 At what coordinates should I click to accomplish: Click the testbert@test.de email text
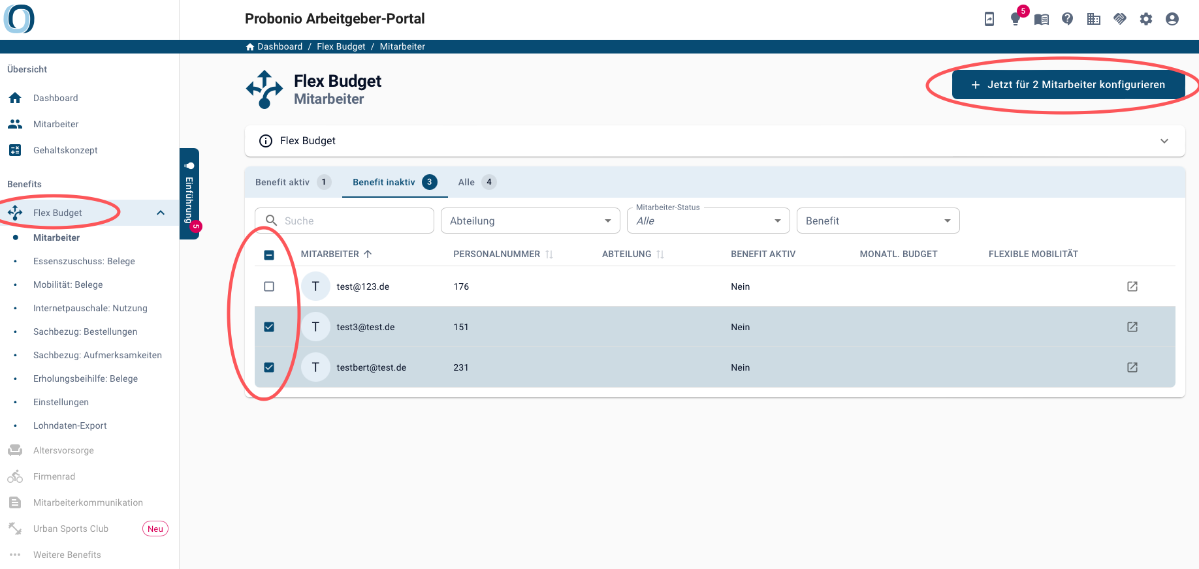372,367
